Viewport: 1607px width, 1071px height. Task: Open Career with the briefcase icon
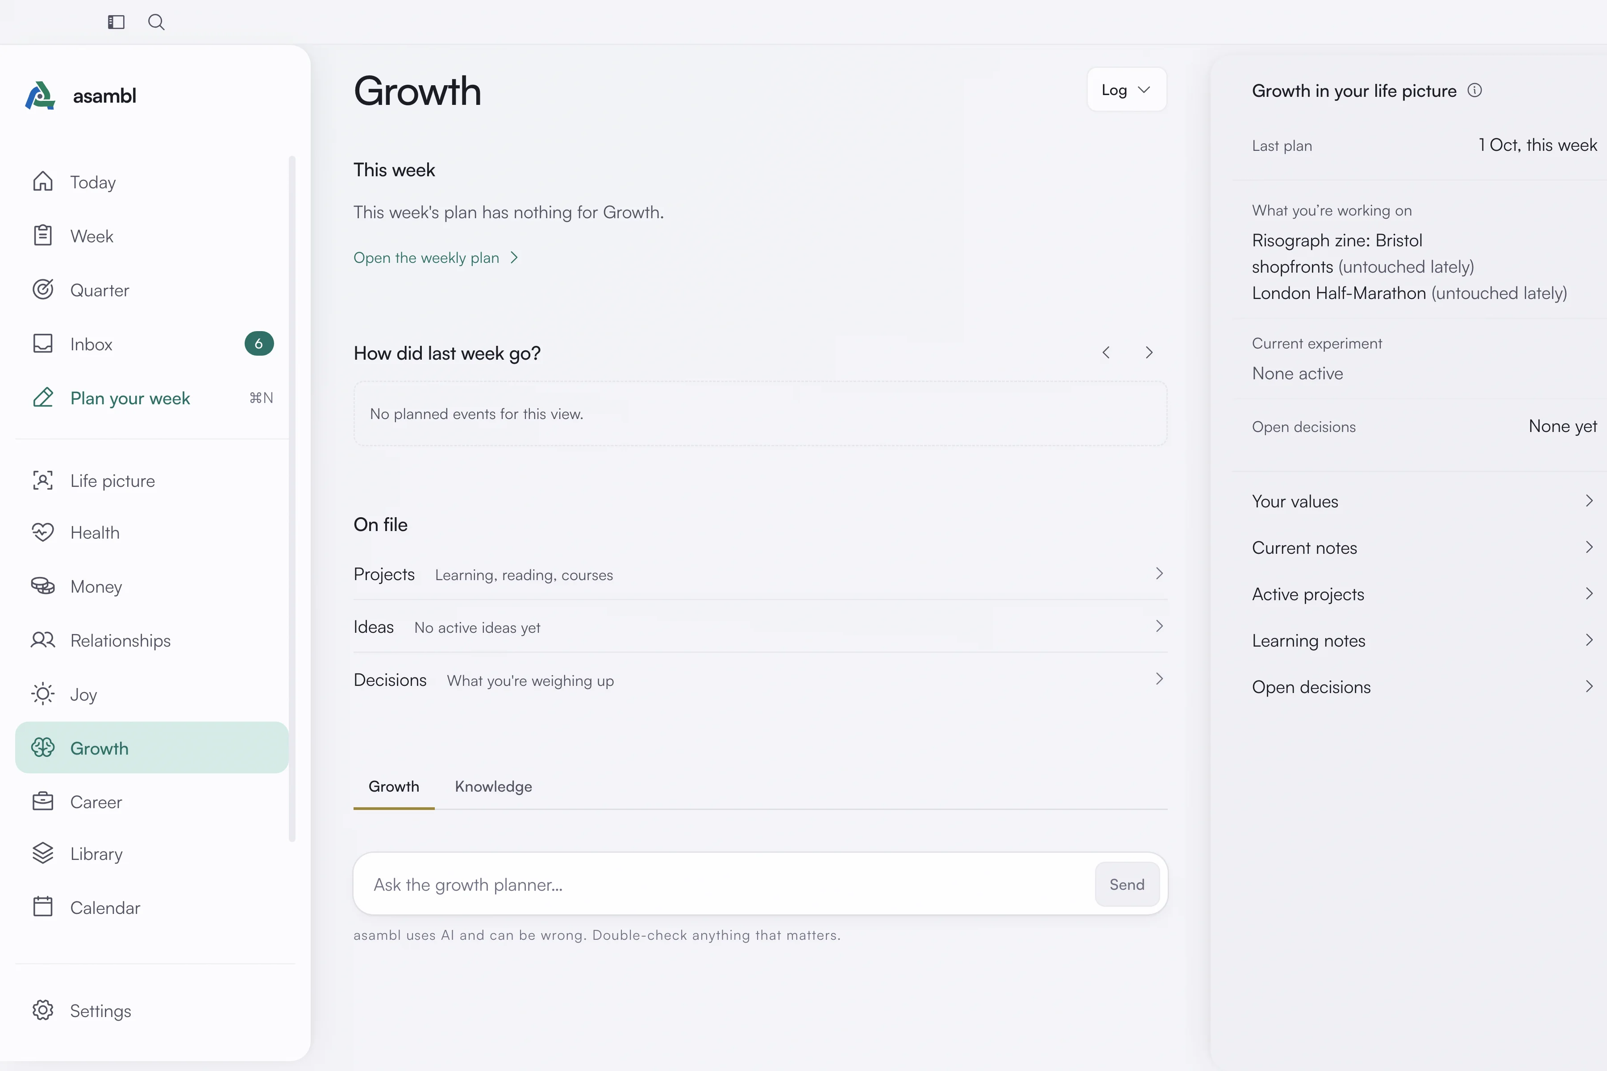pyautogui.click(x=43, y=801)
